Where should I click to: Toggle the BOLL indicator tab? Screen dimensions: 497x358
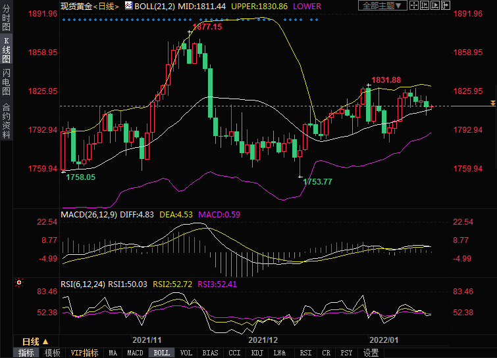click(x=161, y=353)
